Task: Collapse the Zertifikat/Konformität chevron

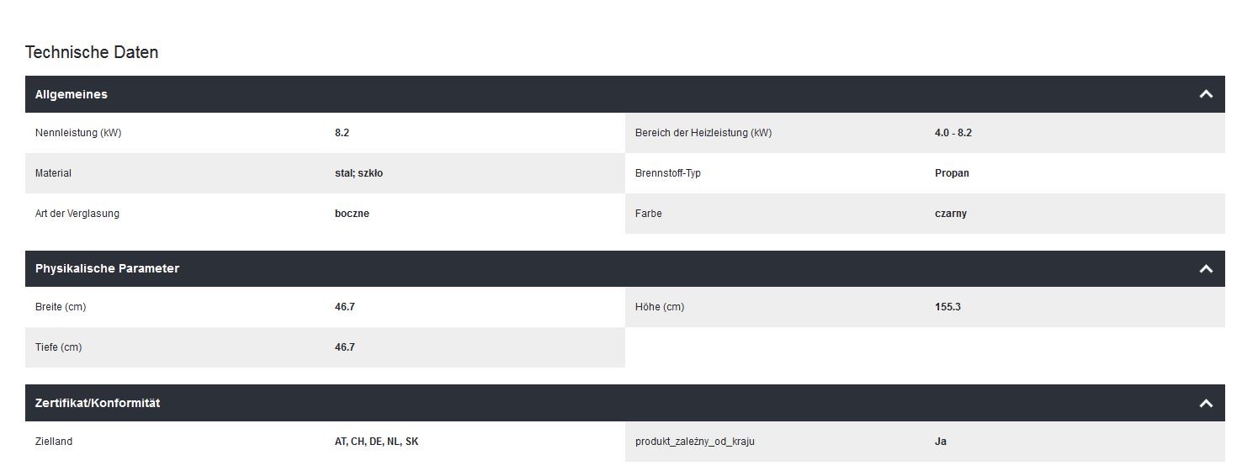Action: pyautogui.click(x=1205, y=404)
